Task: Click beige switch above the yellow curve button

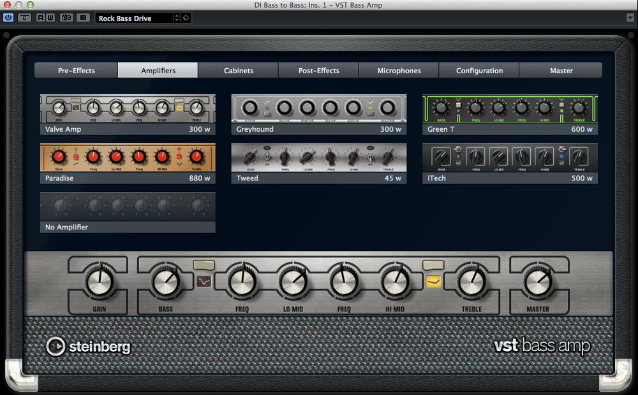Action: coord(433,266)
